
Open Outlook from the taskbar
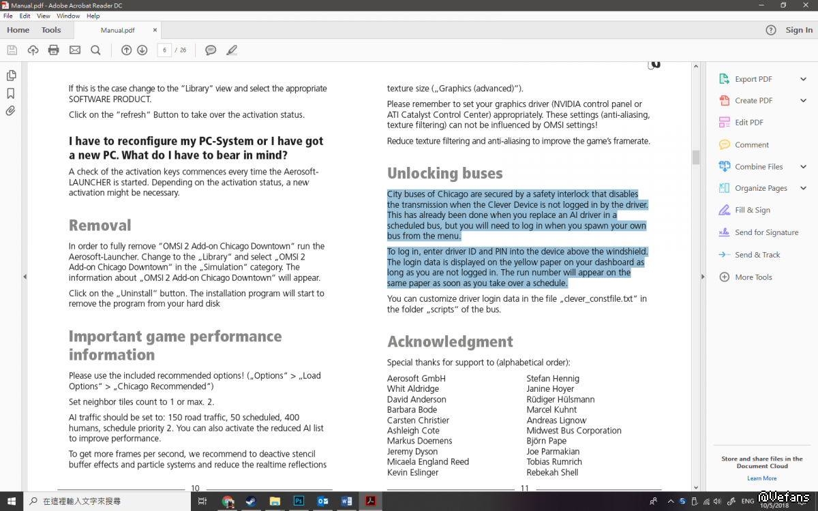point(323,501)
